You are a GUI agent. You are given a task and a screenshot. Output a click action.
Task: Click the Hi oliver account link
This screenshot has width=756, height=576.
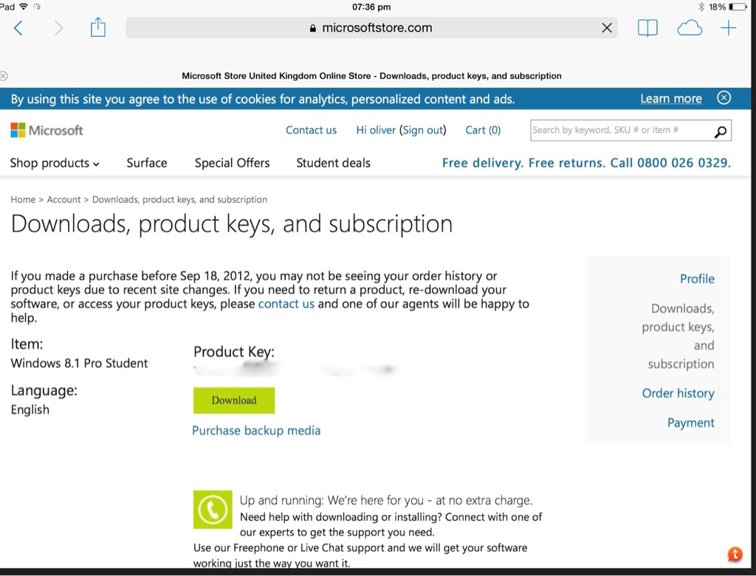(x=376, y=130)
